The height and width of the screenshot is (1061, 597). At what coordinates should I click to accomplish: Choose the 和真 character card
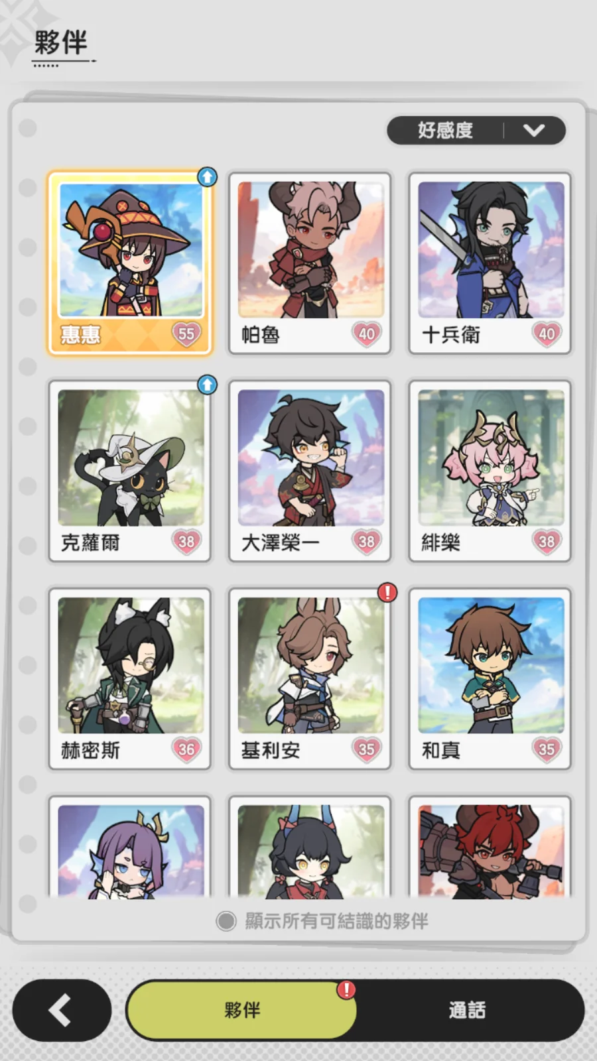[x=490, y=679]
